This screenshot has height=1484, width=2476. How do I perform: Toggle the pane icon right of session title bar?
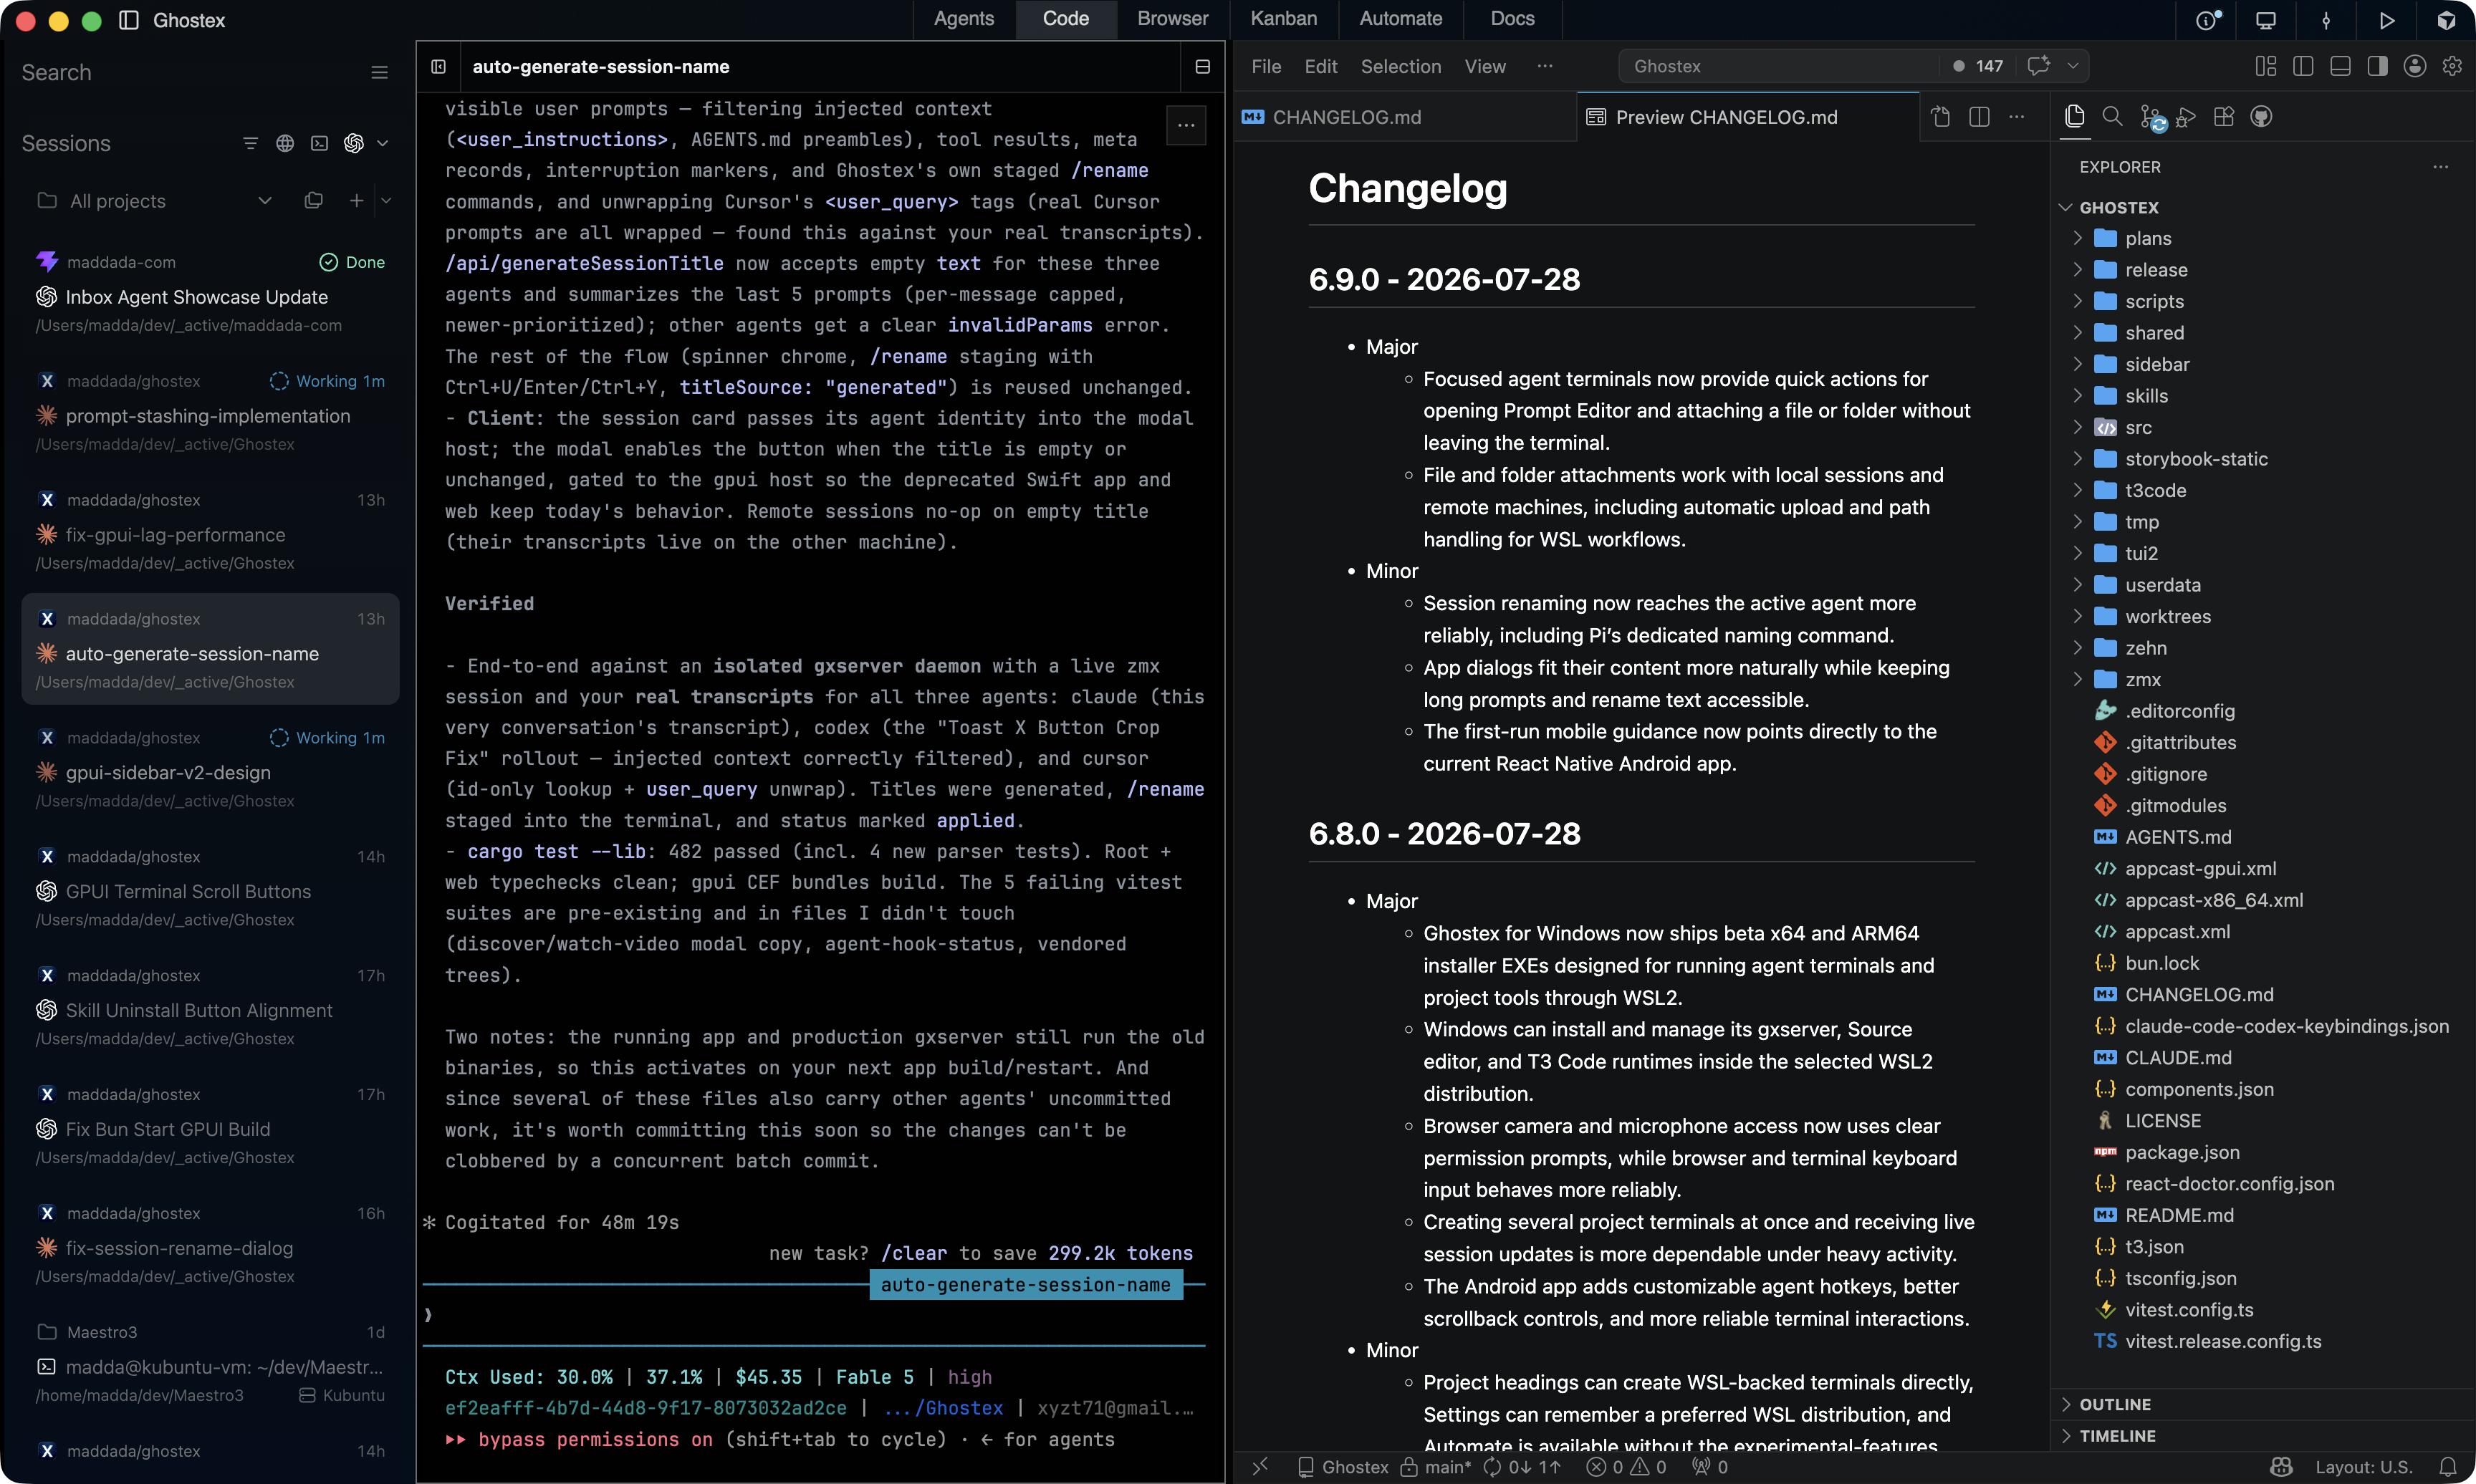click(1202, 66)
